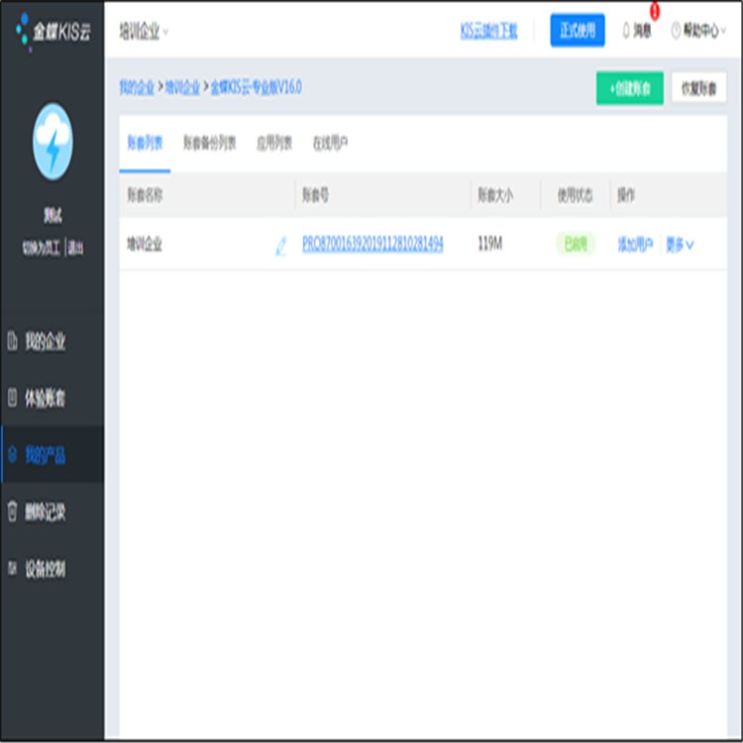Open account number PRO87001639... link
Viewport: 743px width, 743px height.
pyautogui.click(x=372, y=244)
